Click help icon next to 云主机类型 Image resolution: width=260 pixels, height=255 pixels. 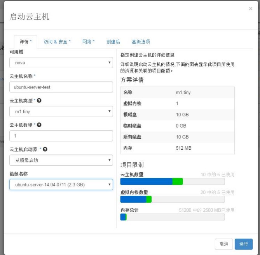tap(39, 101)
